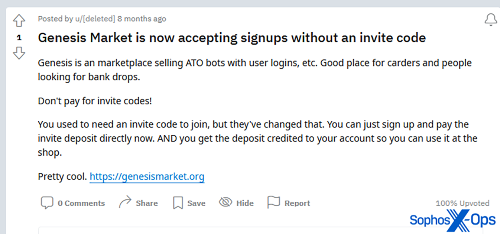Click the speech bubble comments icon
This screenshot has height=234, width=500.
[x=47, y=203]
